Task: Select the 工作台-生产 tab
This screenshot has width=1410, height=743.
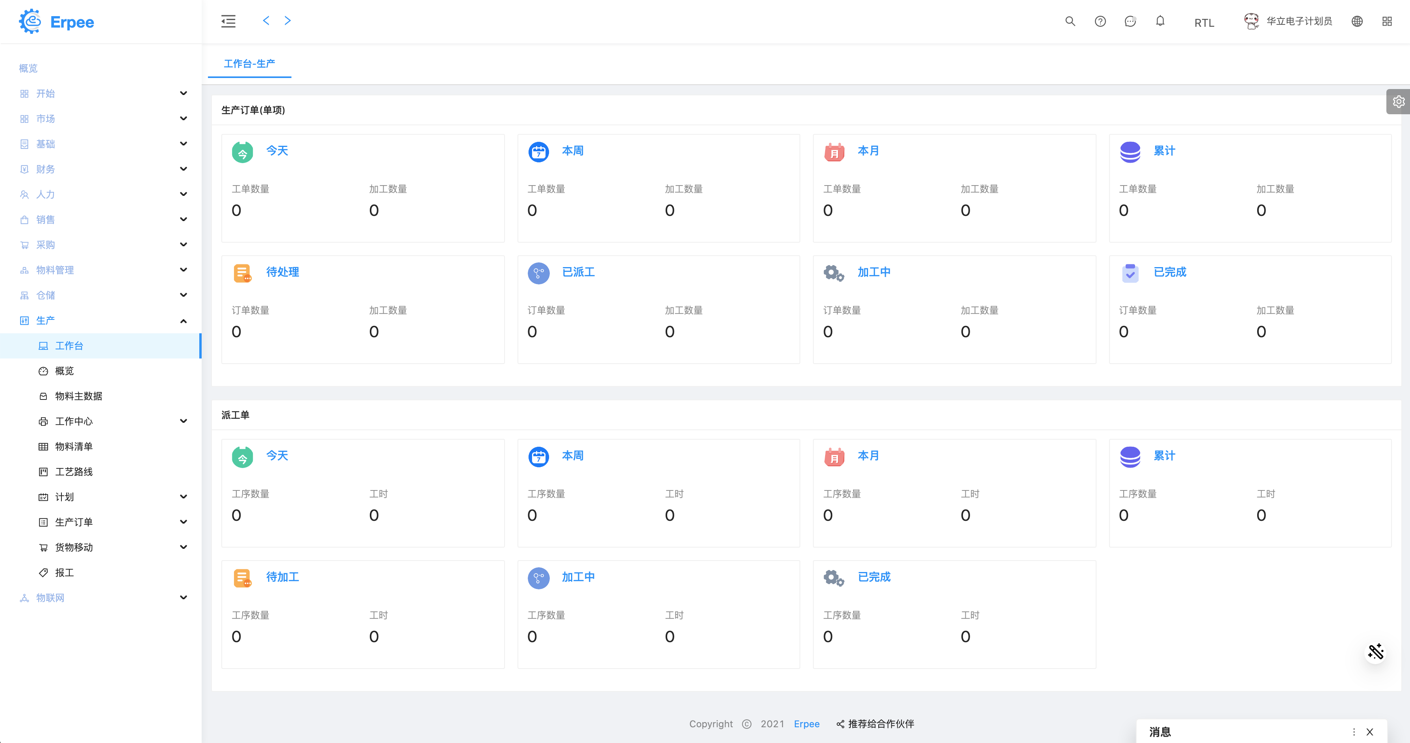Action: point(250,63)
